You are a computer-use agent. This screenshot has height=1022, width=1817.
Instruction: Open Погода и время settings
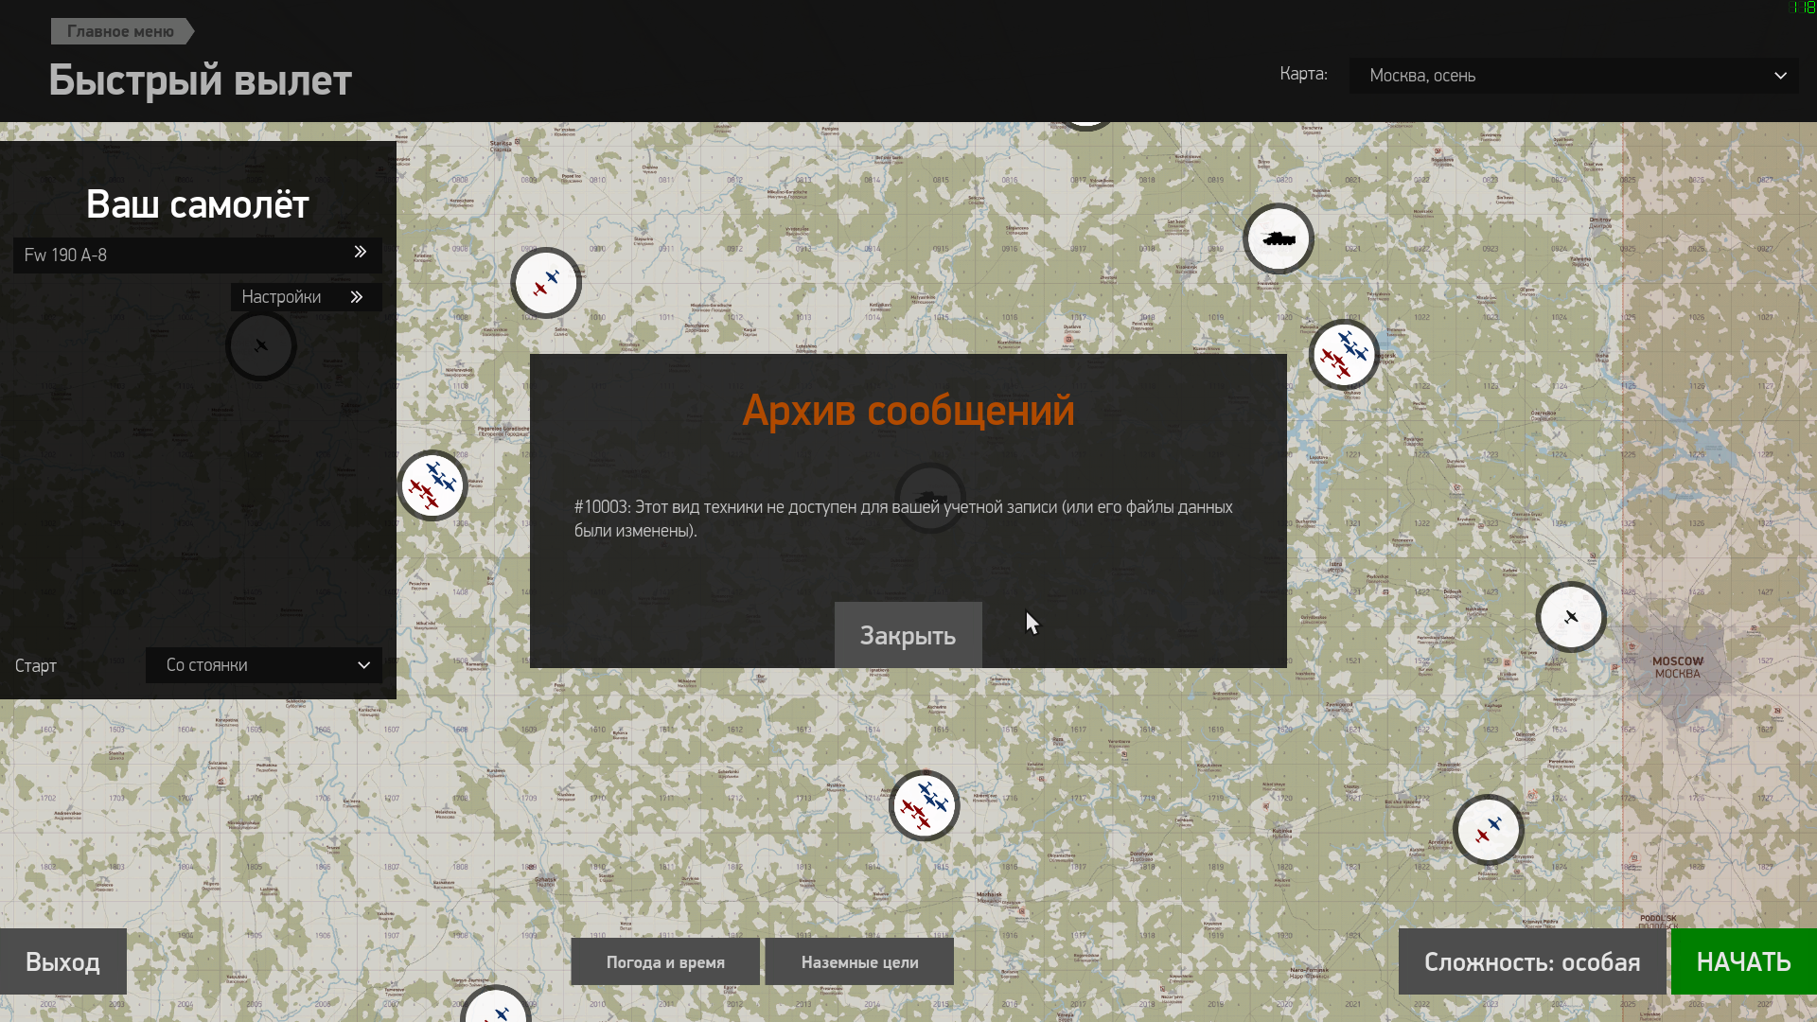pos(665,962)
